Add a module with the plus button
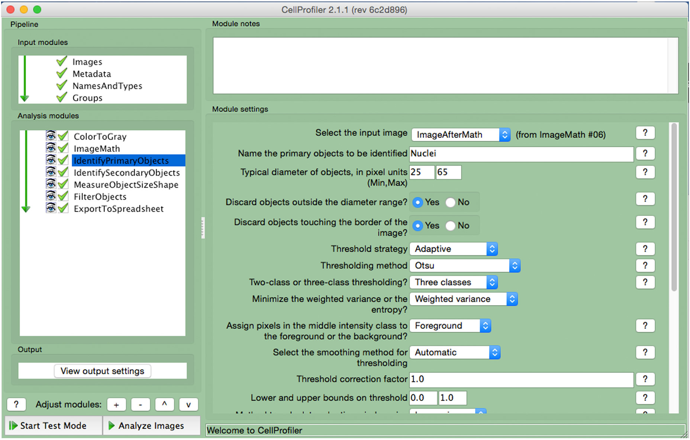This screenshot has width=690, height=440. click(116, 405)
